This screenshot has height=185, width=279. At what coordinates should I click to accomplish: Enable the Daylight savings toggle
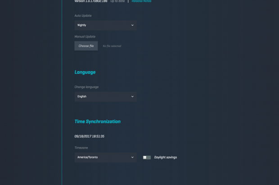(x=147, y=157)
